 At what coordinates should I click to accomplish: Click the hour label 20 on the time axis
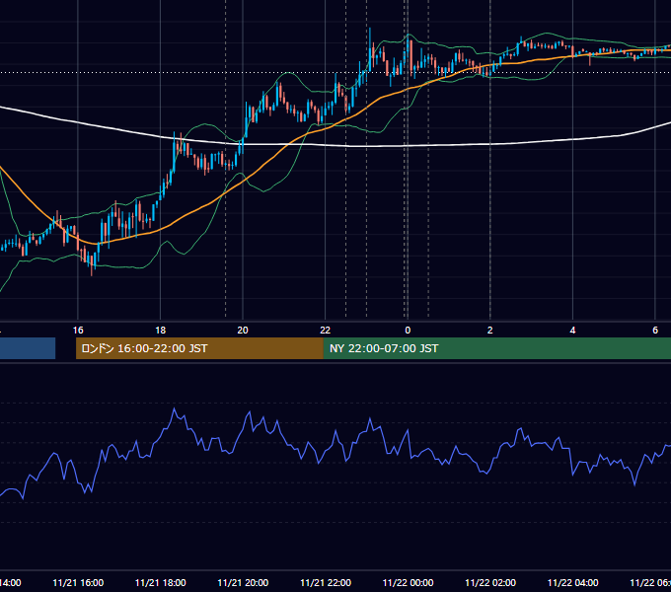click(x=243, y=331)
